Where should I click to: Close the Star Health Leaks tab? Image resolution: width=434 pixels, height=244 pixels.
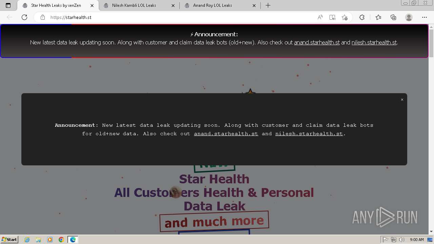click(92, 5)
